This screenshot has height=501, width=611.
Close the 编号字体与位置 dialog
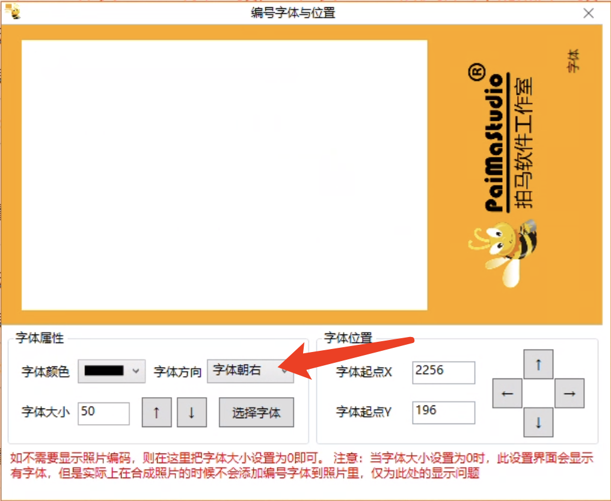point(589,13)
